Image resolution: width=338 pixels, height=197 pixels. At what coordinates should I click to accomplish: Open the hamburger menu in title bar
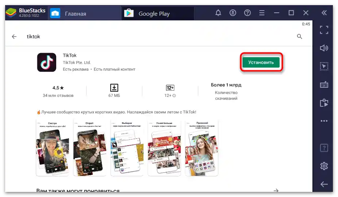tap(262, 13)
